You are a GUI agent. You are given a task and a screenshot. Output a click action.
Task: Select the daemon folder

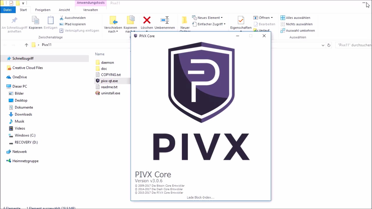[x=105, y=62]
